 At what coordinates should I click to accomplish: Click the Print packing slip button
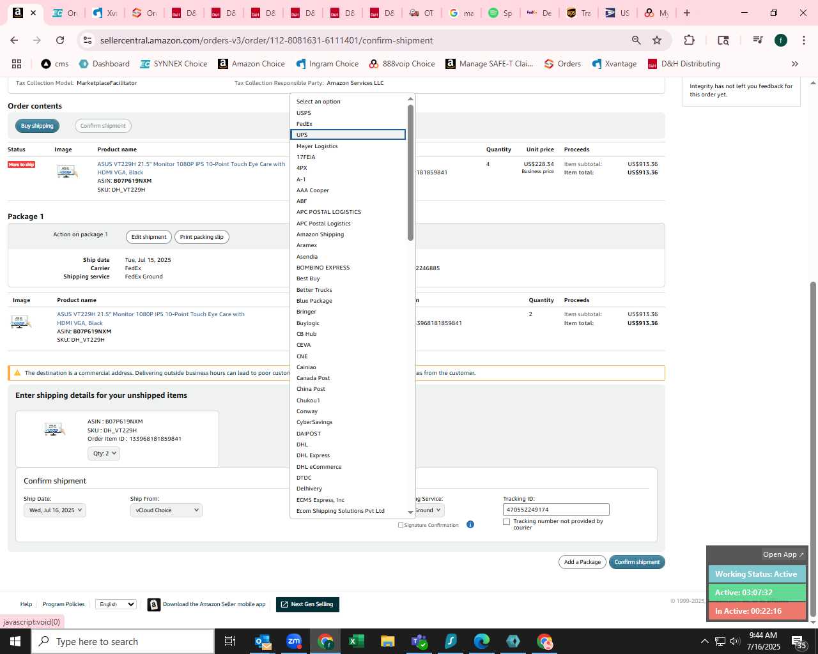202,237
